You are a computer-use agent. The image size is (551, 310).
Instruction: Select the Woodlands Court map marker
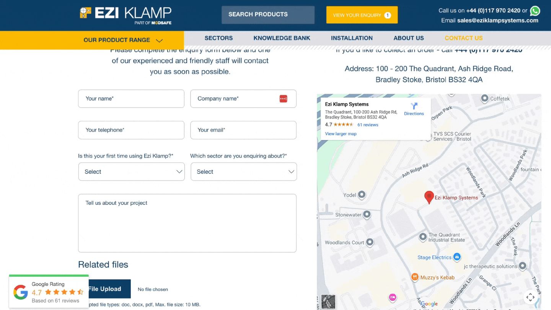coord(370,242)
